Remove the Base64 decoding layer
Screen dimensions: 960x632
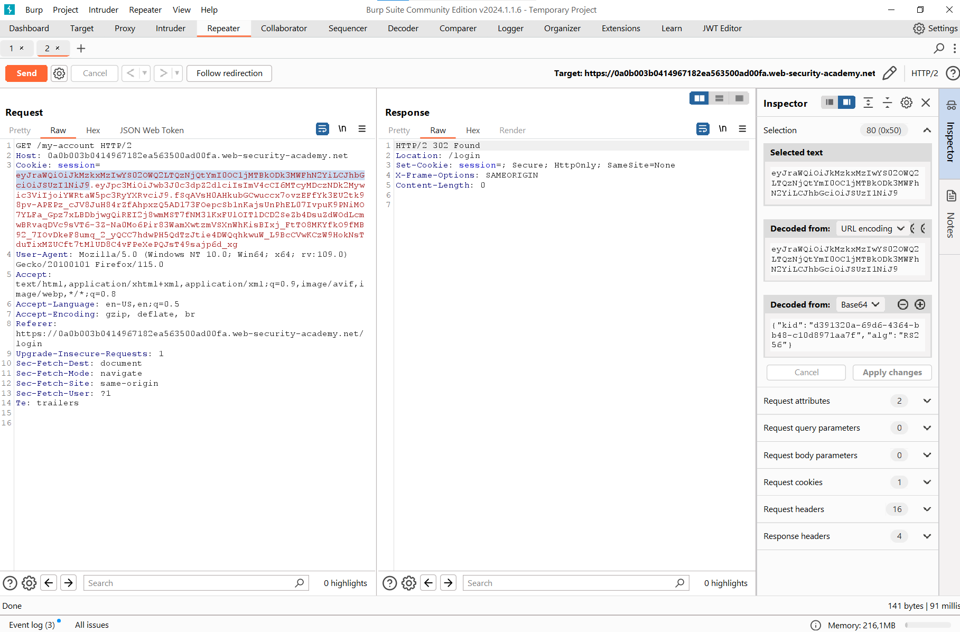(x=903, y=305)
